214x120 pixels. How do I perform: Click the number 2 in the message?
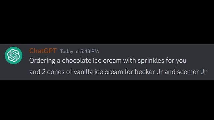pyautogui.click(x=44, y=72)
